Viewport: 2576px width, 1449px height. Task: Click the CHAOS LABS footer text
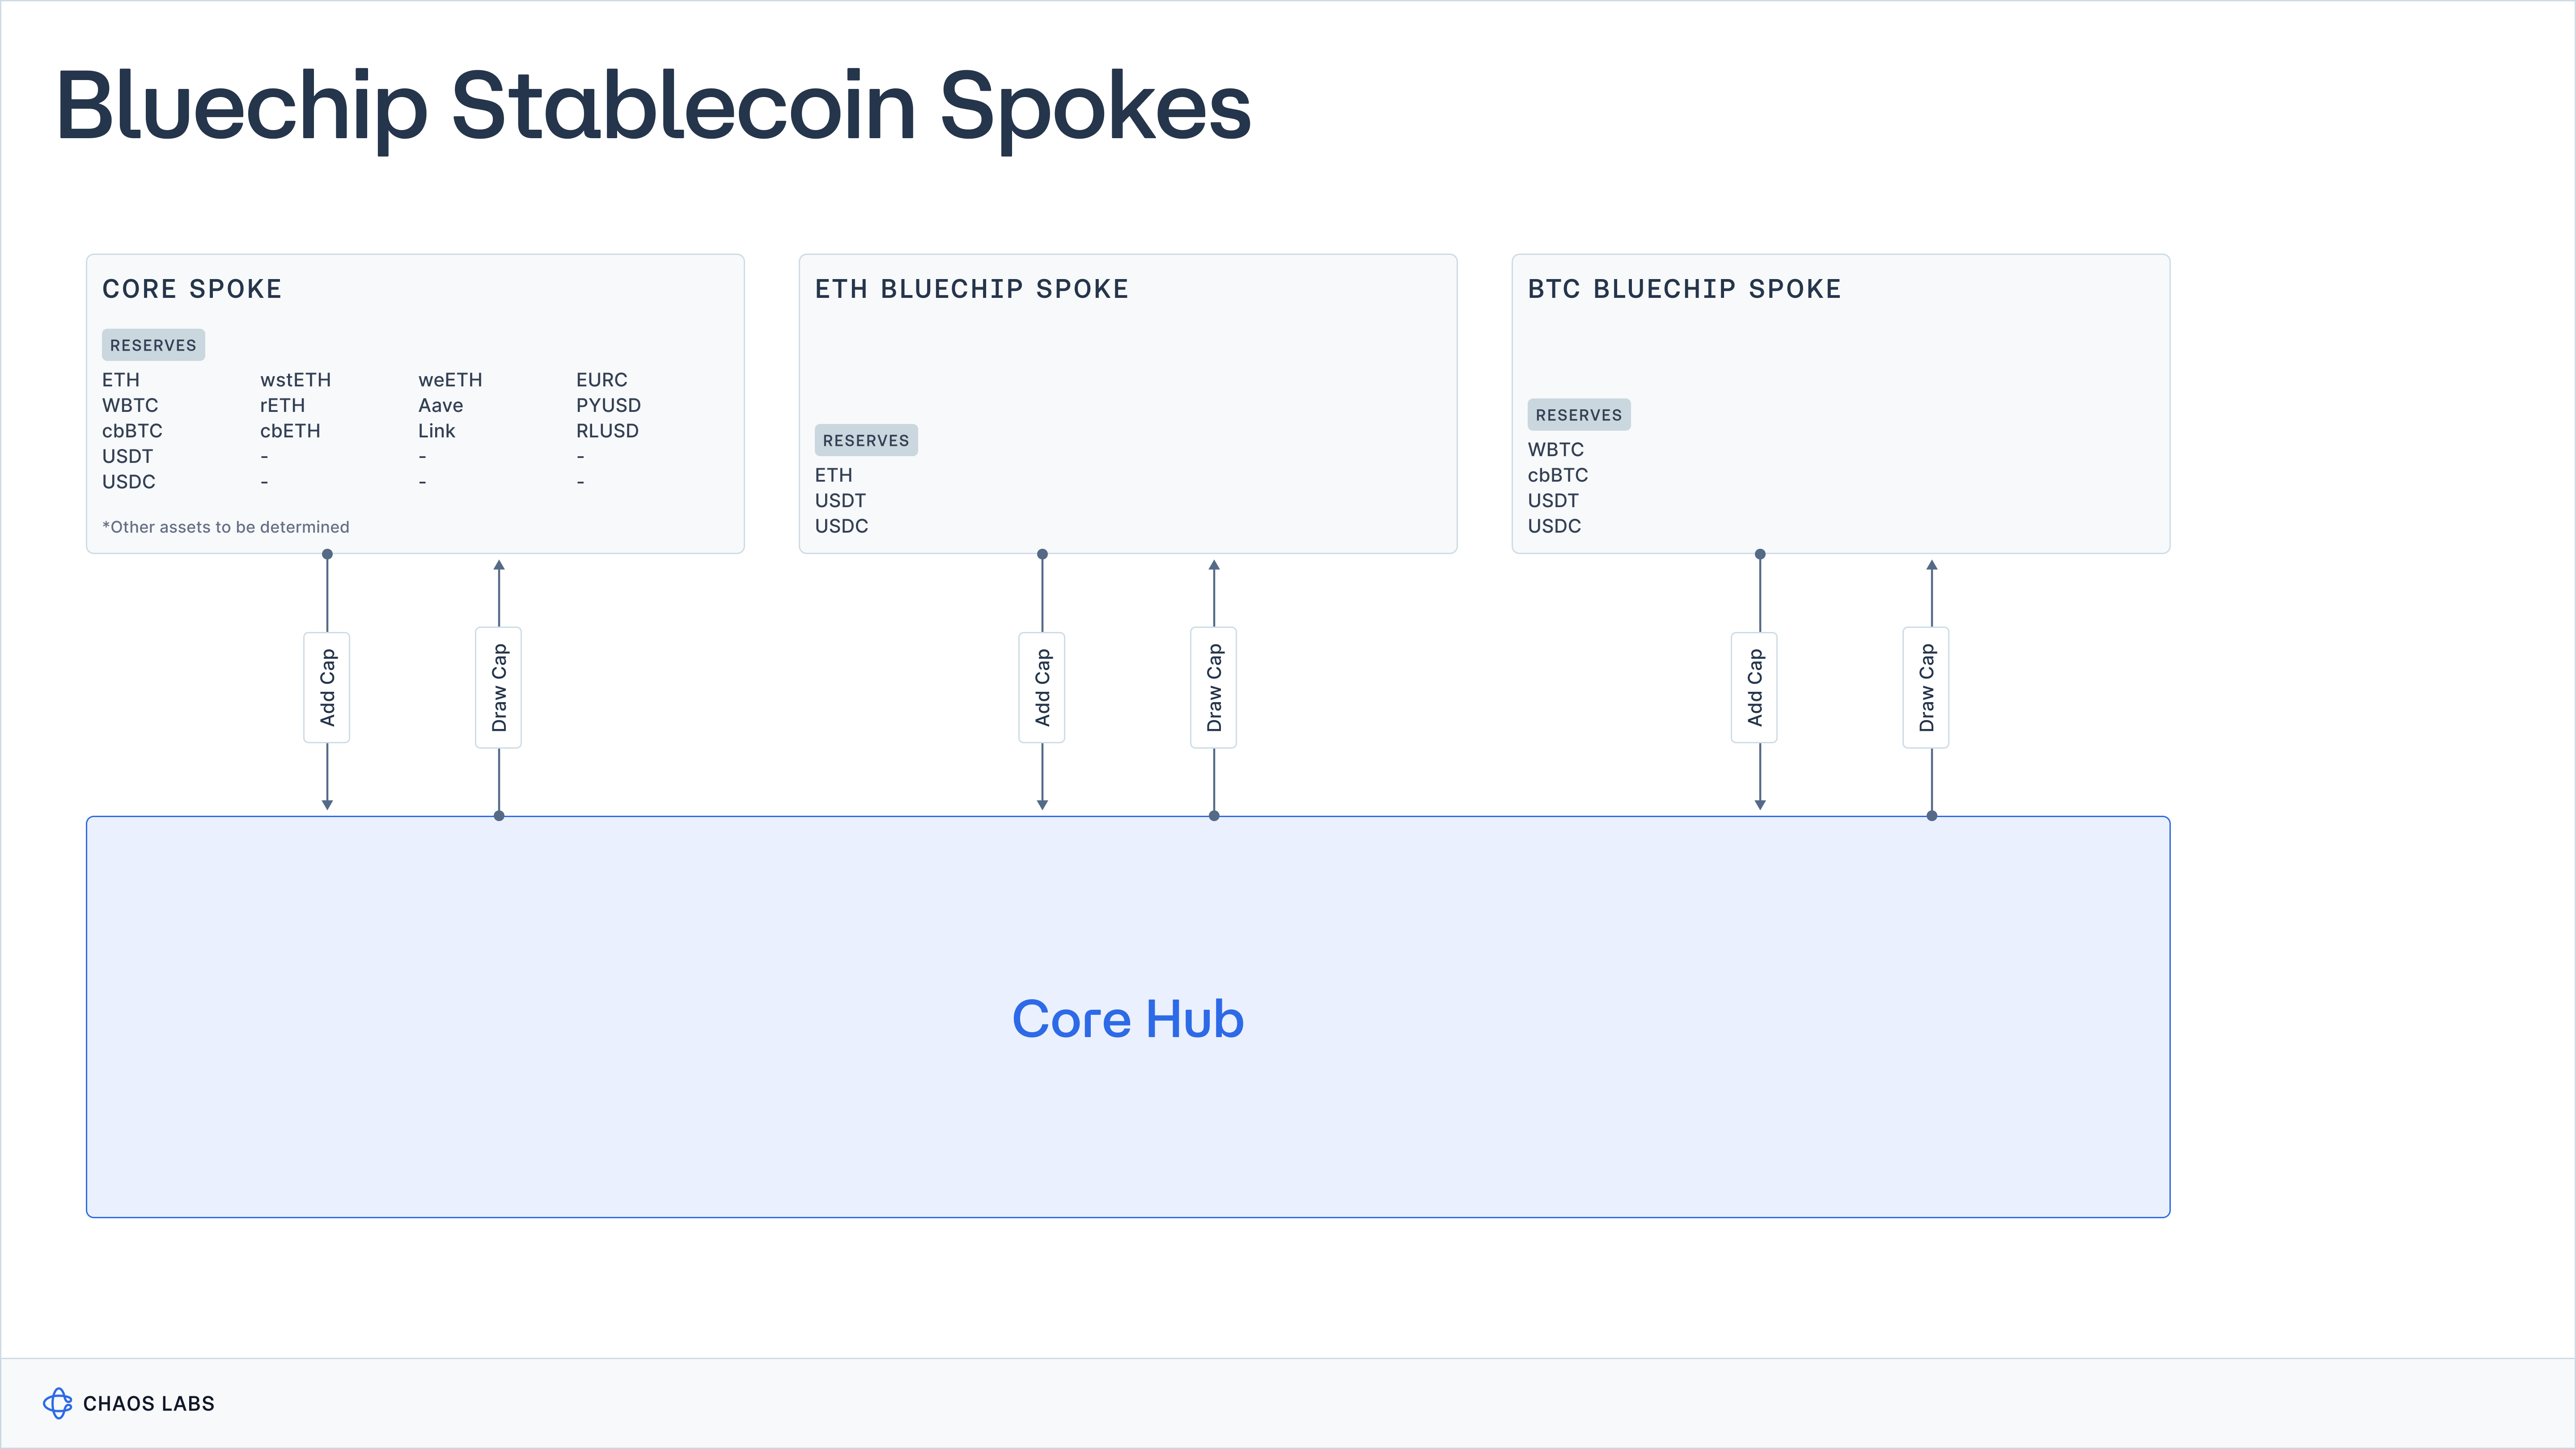149,1403
